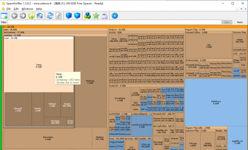Click the menu bar document icon
The width and height of the screenshot is (248, 150).
click(x=3, y=9)
